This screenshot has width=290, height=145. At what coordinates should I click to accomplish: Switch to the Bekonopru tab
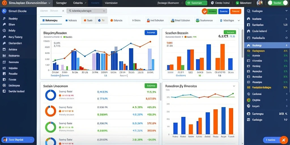[x=50, y=20]
